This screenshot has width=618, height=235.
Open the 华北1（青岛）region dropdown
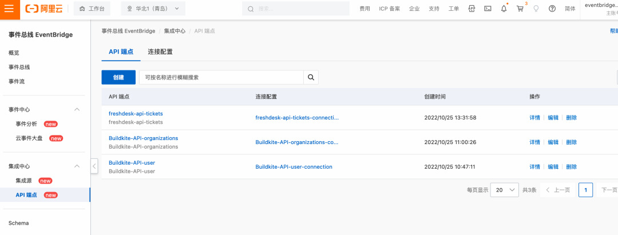(x=153, y=9)
